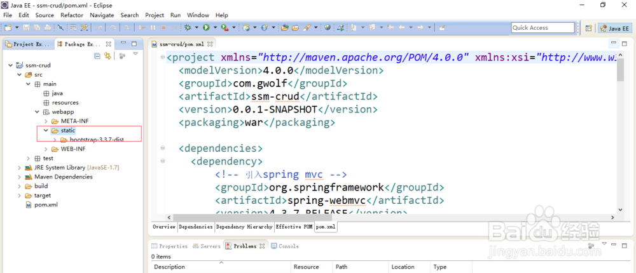Switch to the Servers view tab

207,246
